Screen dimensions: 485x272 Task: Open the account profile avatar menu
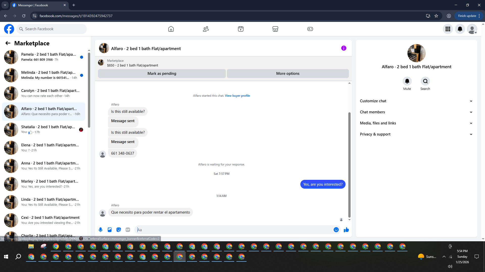click(472, 29)
